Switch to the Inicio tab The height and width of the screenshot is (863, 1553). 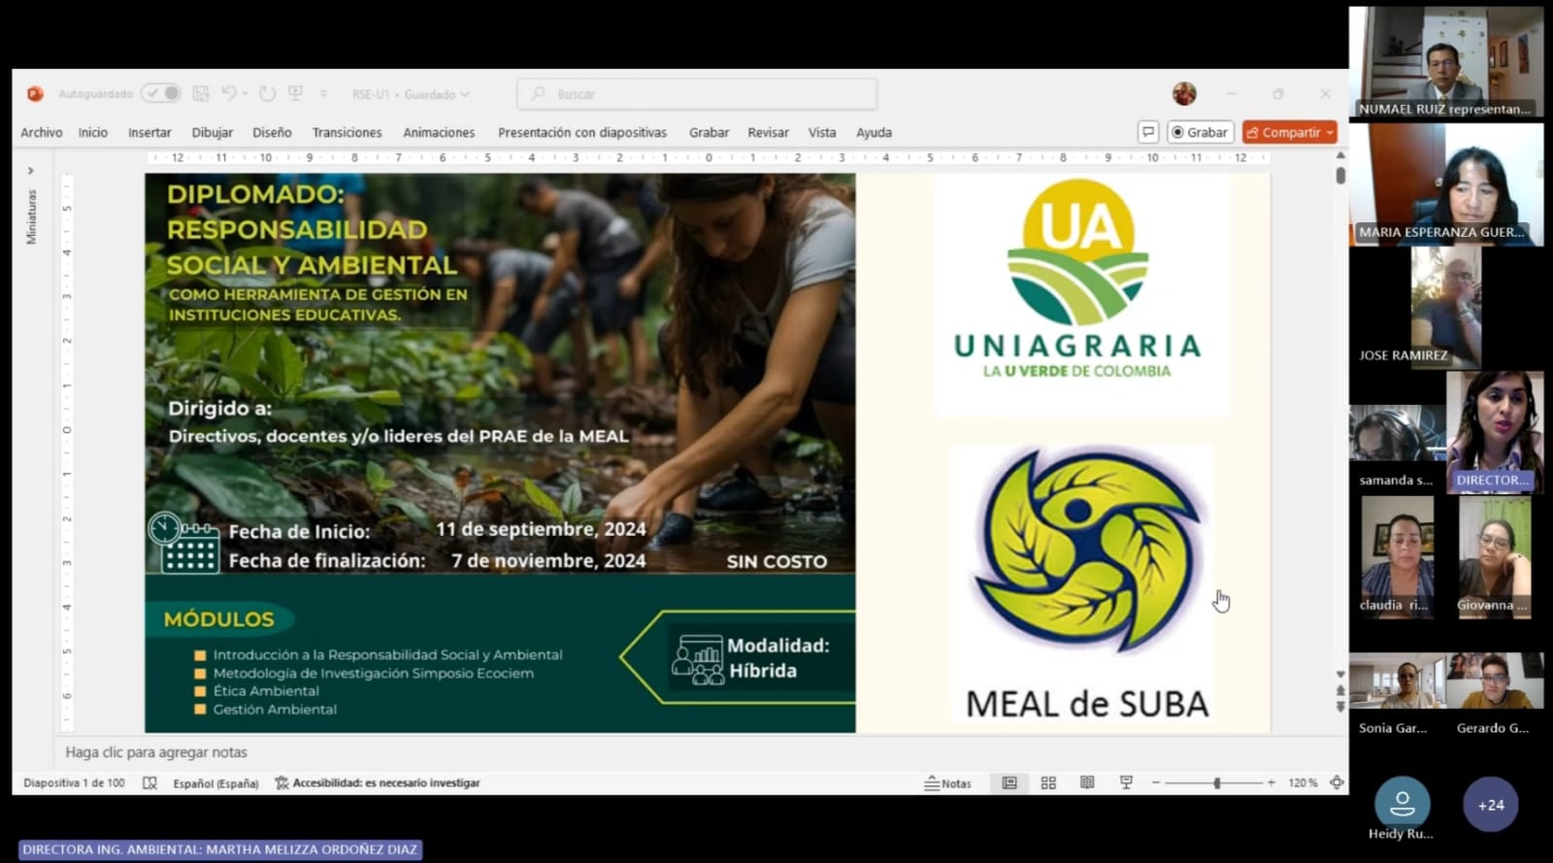(93, 133)
